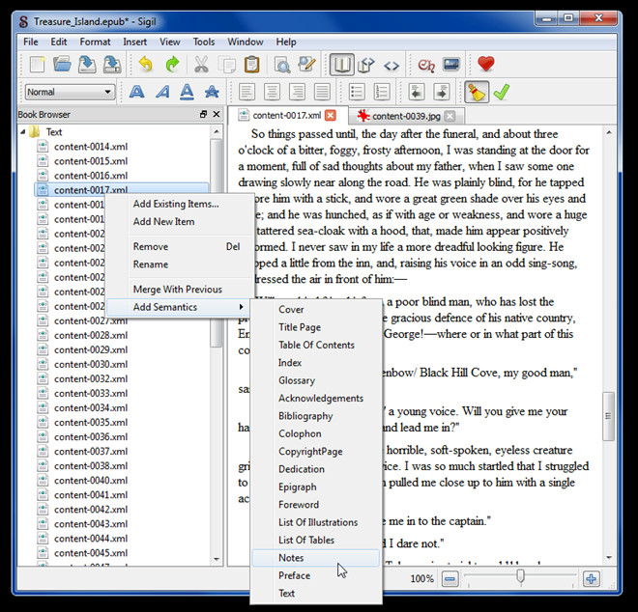Select Table Of Contents semantic
638x612 pixels.
click(x=316, y=345)
